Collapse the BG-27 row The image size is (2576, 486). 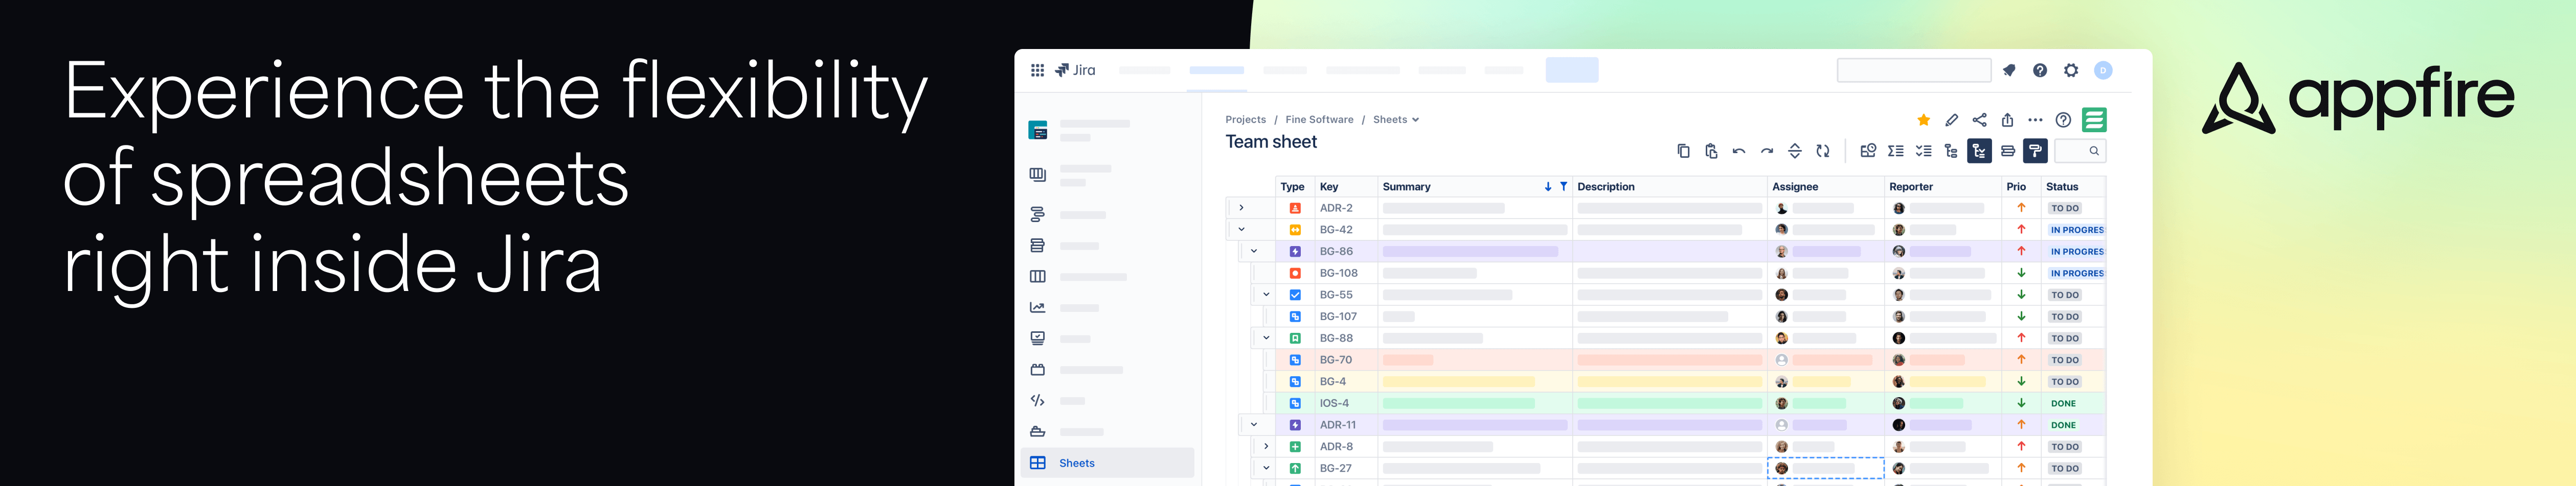(1266, 468)
